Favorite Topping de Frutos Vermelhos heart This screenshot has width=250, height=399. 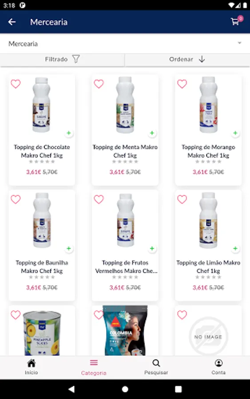coord(99,199)
